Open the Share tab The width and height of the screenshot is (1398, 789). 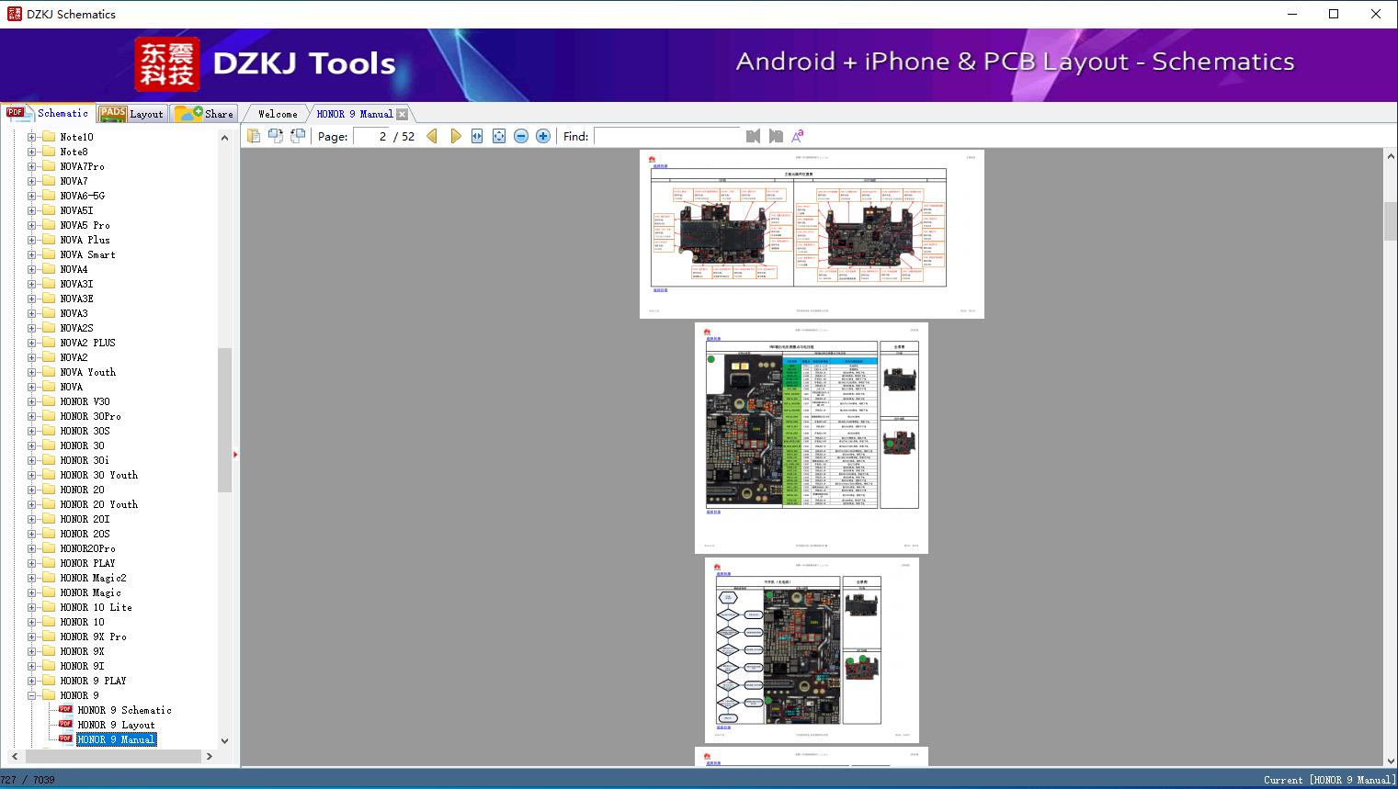(206, 114)
